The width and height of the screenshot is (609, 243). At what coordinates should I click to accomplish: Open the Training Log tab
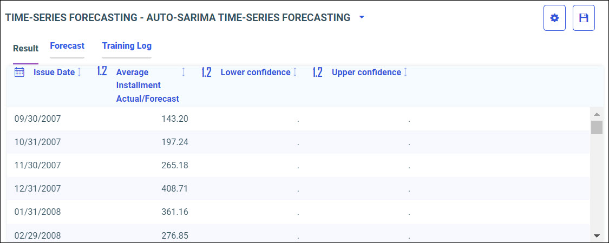coord(127,46)
